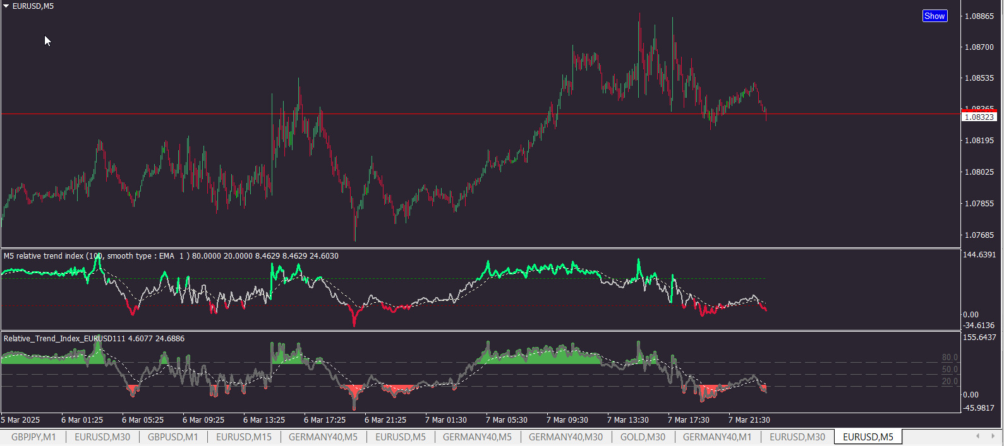Open the dropdown arrow beside EURUSD,M5 title

tap(6, 6)
